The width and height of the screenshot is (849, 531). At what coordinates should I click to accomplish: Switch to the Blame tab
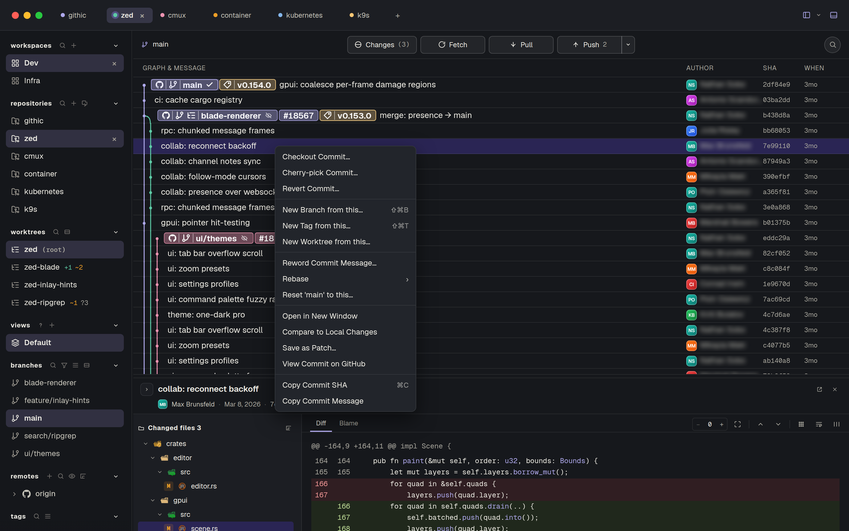click(348, 423)
